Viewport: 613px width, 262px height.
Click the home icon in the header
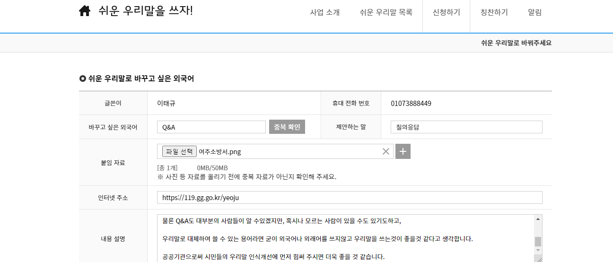click(x=85, y=11)
